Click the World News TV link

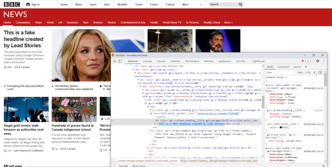[172, 22]
